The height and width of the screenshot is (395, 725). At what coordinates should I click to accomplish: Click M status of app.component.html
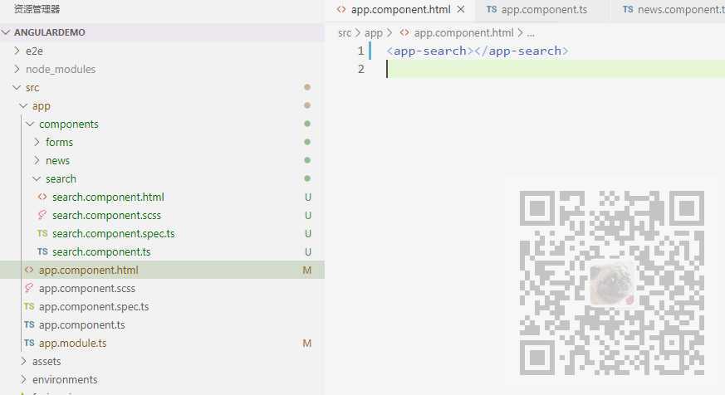[307, 271]
